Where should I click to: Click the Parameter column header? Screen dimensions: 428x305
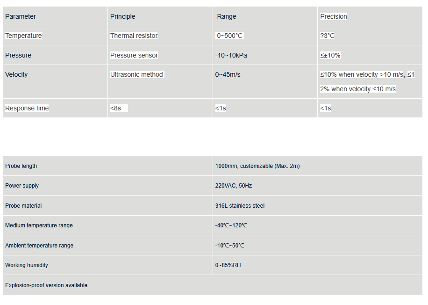click(x=21, y=16)
